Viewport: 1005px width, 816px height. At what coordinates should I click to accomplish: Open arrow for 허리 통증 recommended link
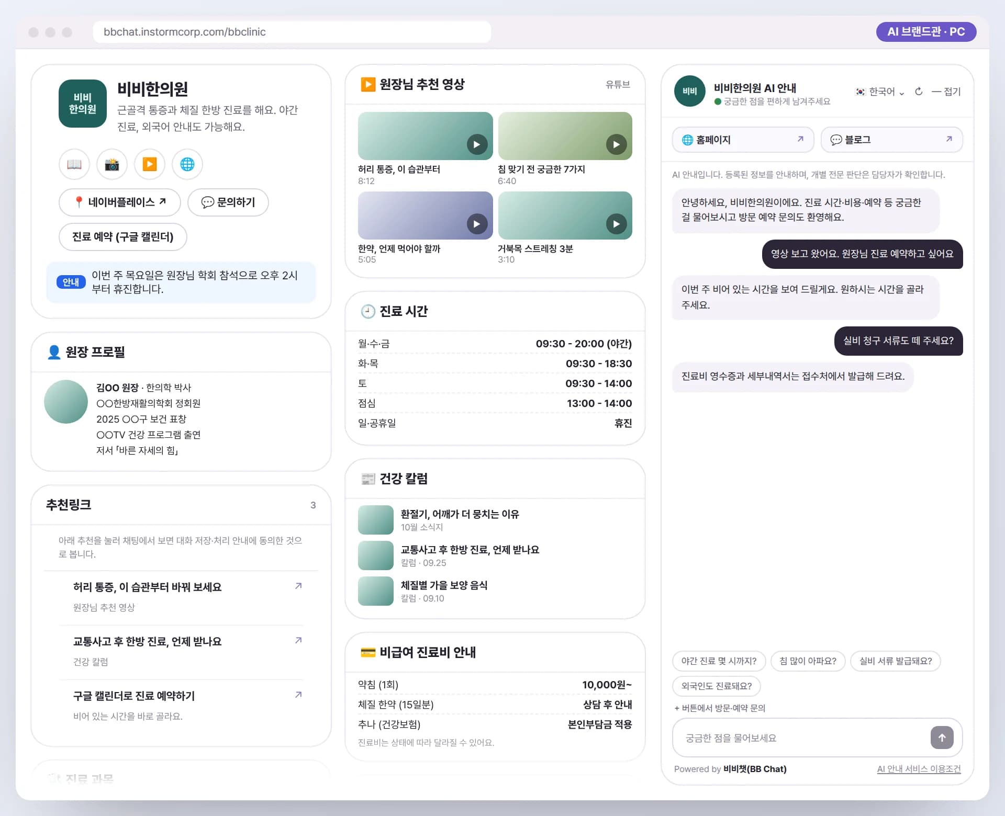click(298, 586)
